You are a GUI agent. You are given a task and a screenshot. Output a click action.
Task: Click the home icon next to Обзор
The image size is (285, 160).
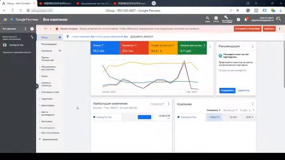[x=60, y=37]
